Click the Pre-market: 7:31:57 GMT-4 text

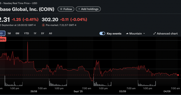[61, 25]
